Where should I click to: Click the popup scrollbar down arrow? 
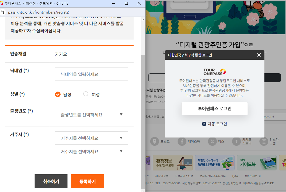[143, 191]
